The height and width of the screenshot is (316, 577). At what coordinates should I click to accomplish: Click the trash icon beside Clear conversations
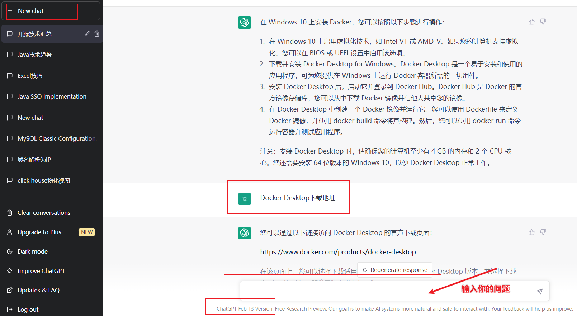click(x=10, y=213)
